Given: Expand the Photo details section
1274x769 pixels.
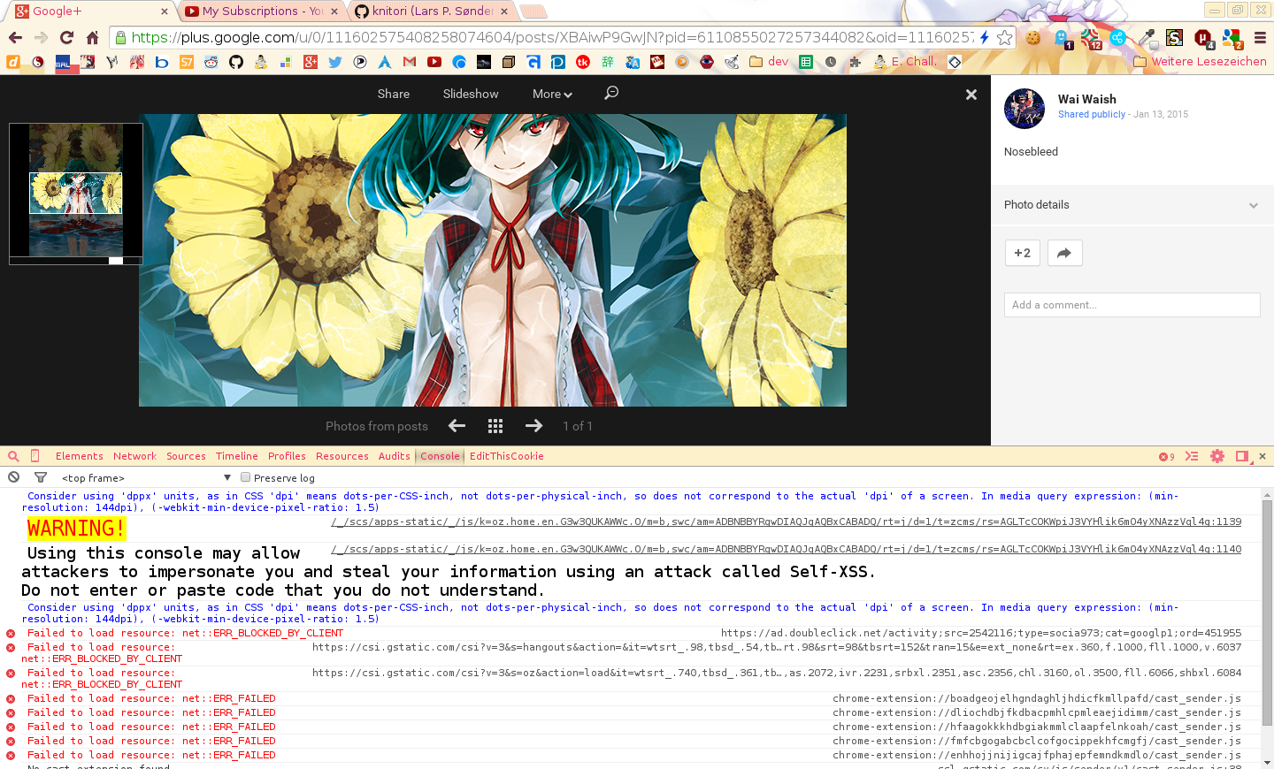Looking at the screenshot, I should (x=1132, y=205).
